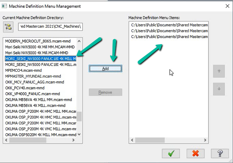Select OKK_VP4000_FANUC.mcam-mmd

coord(33,94)
